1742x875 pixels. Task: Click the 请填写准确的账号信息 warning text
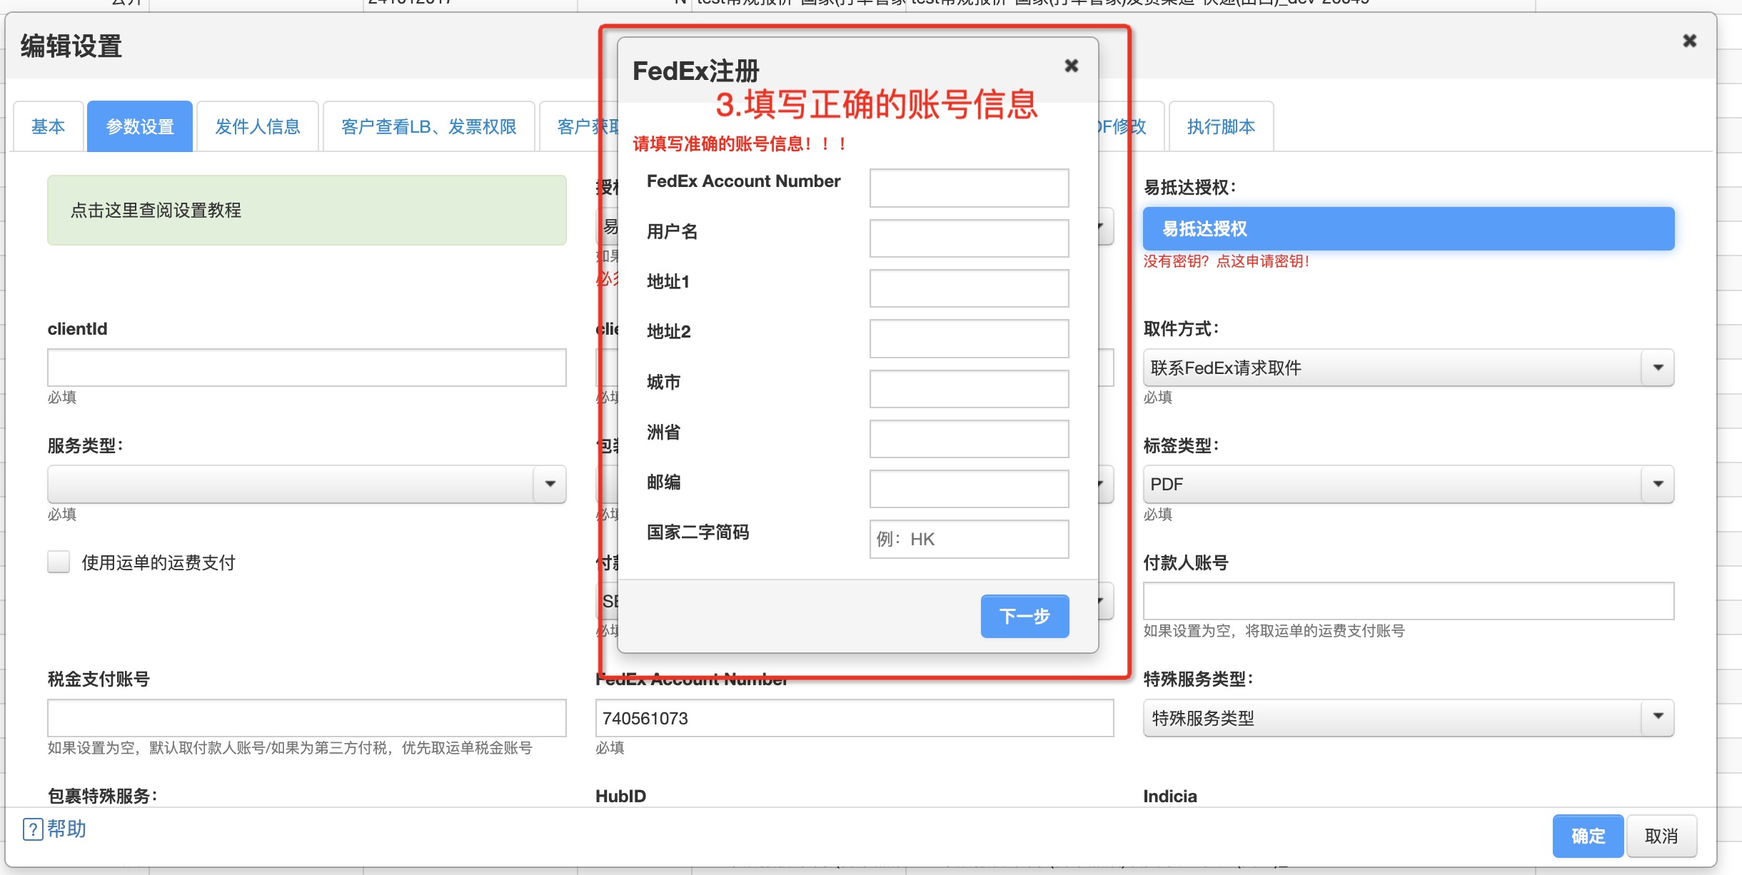point(740,143)
